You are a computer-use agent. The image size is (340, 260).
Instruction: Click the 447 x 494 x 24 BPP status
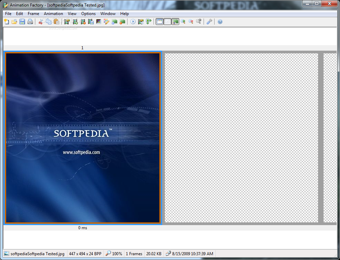pyautogui.click(x=85, y=254)
